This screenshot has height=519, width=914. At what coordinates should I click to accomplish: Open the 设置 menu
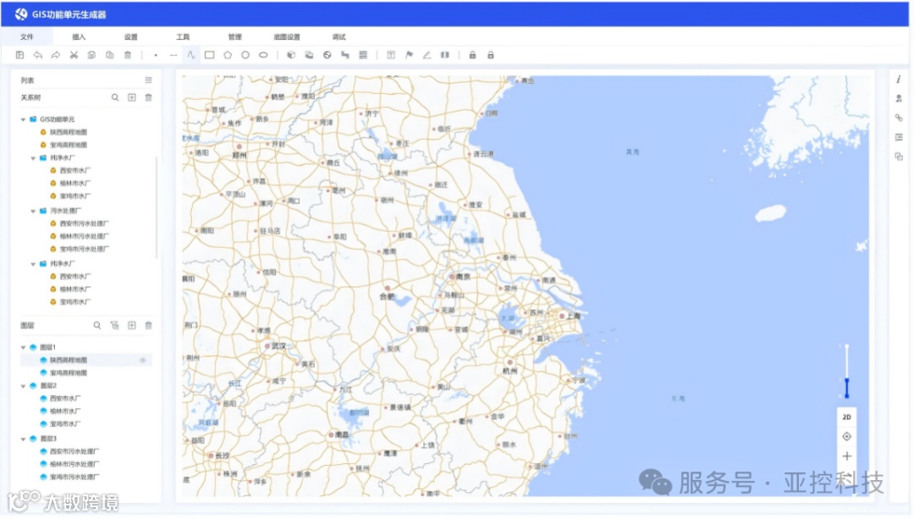coord(130,36)
